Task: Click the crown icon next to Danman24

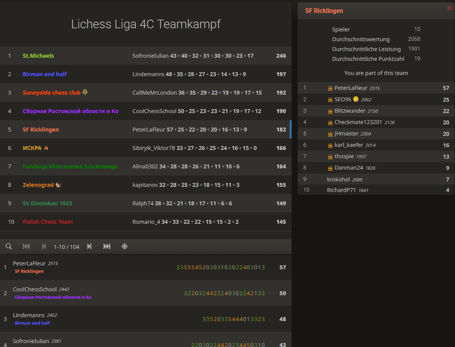Action: 329,168
